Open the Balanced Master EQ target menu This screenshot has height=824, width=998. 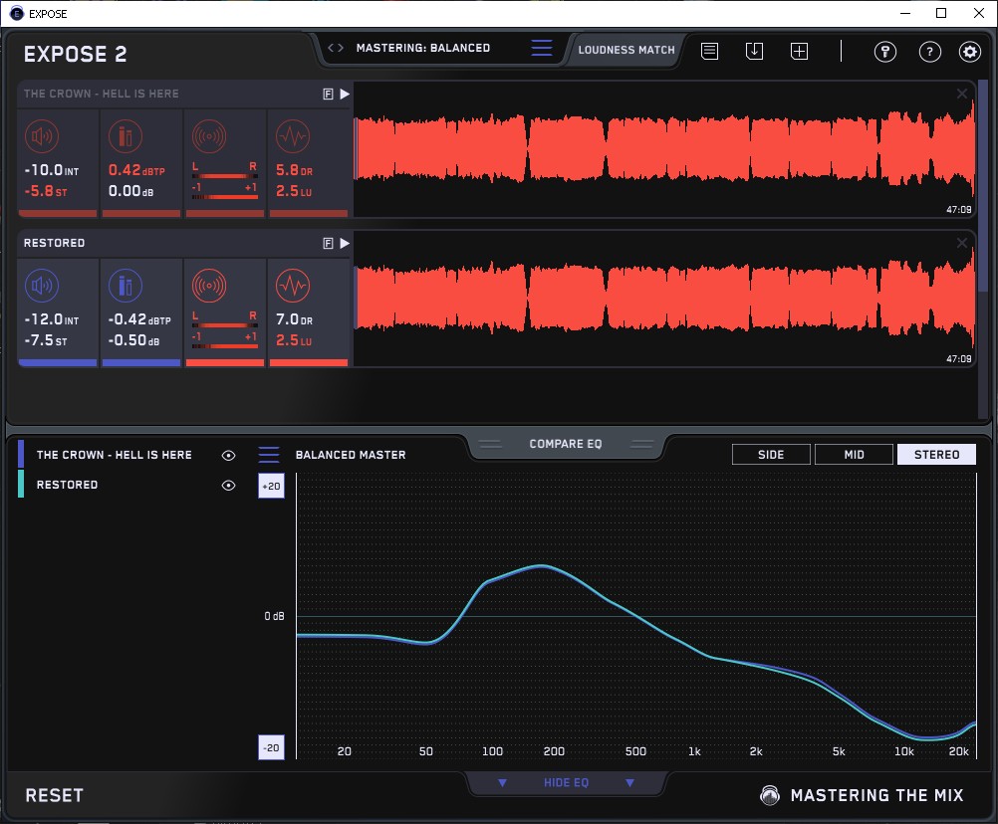point(269,455)
